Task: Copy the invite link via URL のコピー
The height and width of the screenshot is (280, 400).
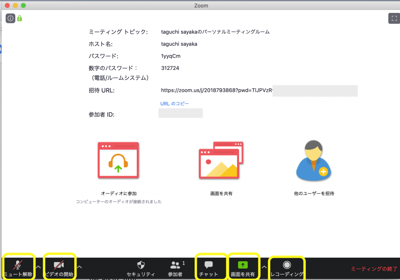Action: (x=175, y=103)
